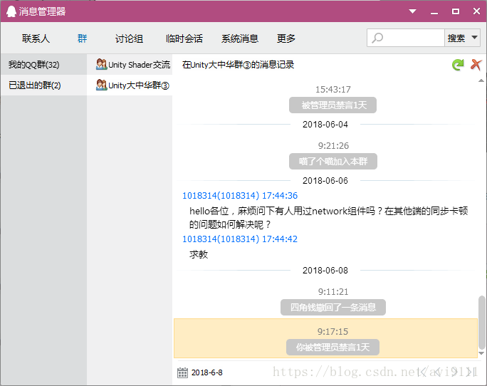Open the title bar dropdown menu arrow
487x386 pixels.
pyautogui.click(x=412, y=11)
